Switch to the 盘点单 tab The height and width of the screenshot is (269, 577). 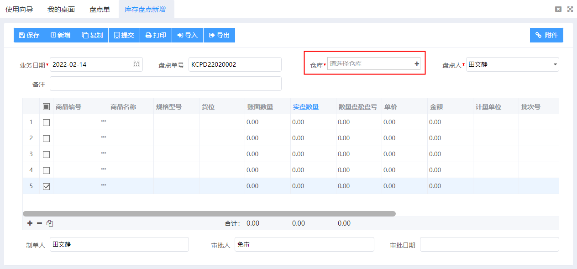click(x=100, y=9)
